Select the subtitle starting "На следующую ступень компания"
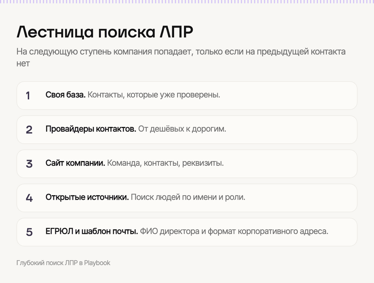 pos(181,57)
